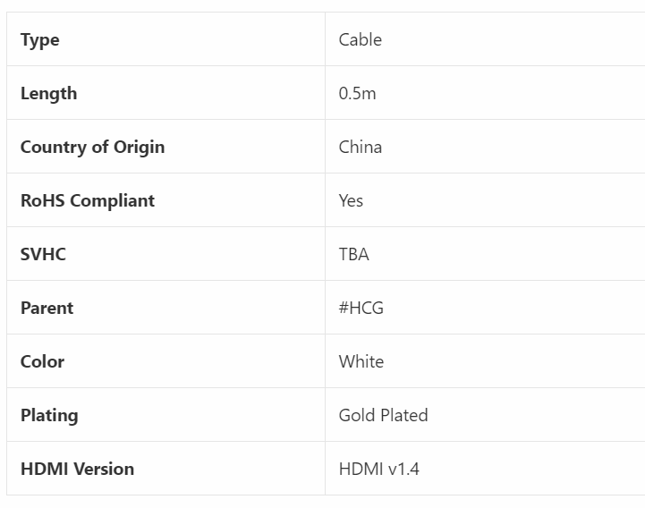Select the 'TBA' value text
Screen dimensions: 645x508
(354, 254)
